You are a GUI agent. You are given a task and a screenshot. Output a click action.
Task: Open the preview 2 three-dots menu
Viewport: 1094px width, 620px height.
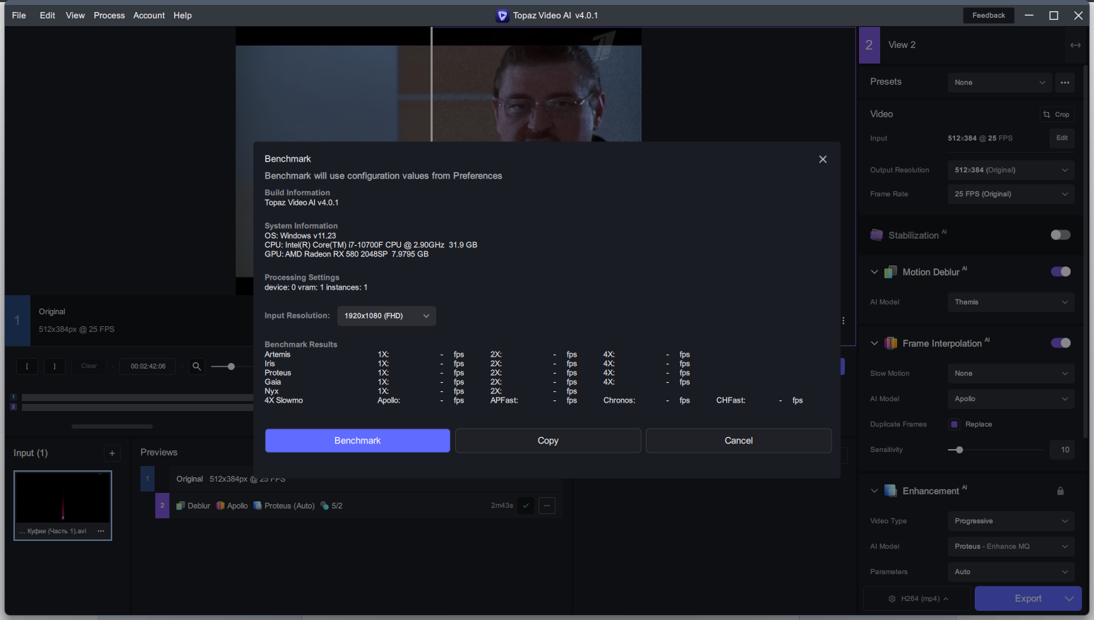click(x=547, y=506)
